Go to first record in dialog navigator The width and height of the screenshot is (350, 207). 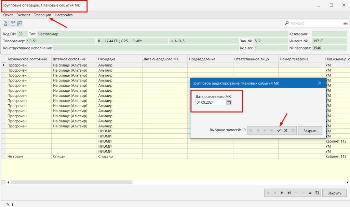pyautogui.click(x=251, y=131)
